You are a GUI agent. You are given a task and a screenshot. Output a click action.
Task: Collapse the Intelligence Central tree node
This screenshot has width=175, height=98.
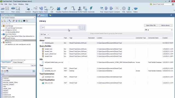[x=2, y=30]
